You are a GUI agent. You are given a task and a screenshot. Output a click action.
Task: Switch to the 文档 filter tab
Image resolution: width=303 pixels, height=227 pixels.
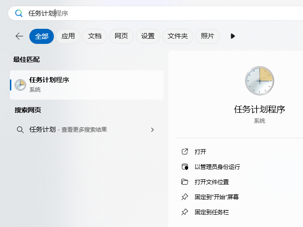point(95,36)
